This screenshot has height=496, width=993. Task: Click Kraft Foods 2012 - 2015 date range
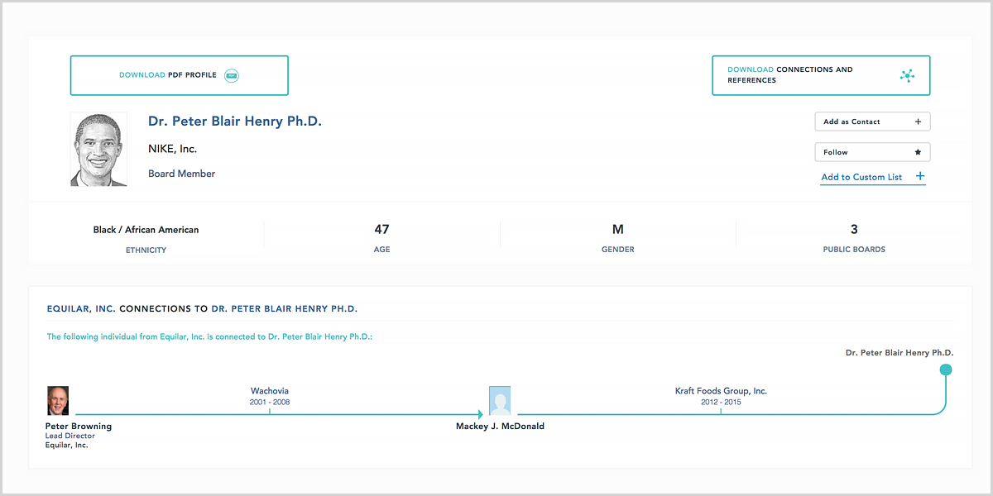click(x=721, y=402)
